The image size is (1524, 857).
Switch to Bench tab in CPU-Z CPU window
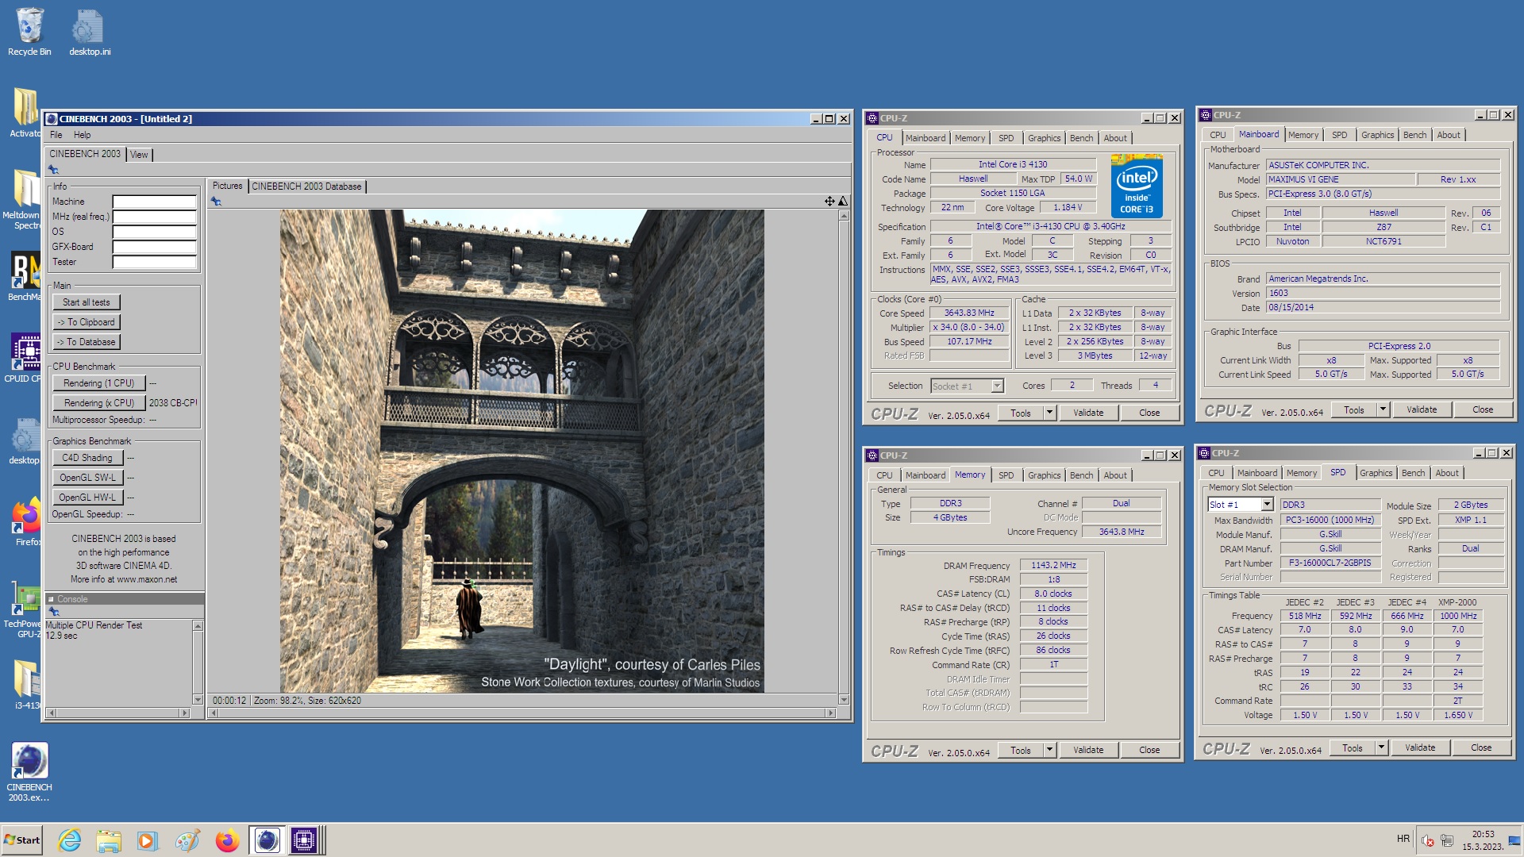[x=1081, y=138]
